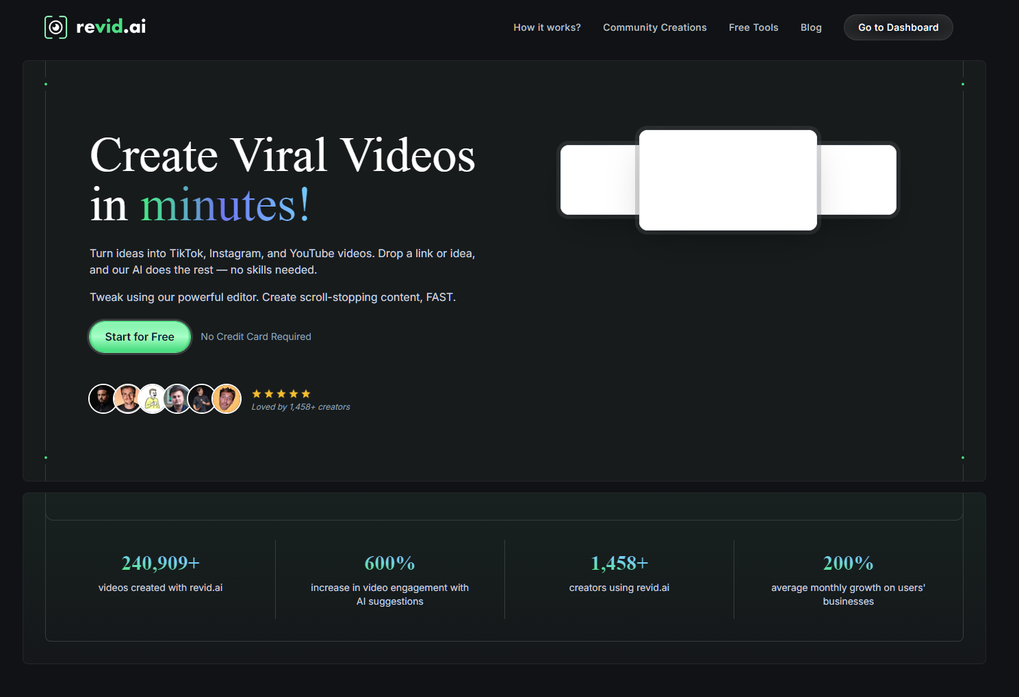This screenshot has width=1019, height=697.
Task: Click the 240,909+ videos created statistic
Action: coord(160,564)
